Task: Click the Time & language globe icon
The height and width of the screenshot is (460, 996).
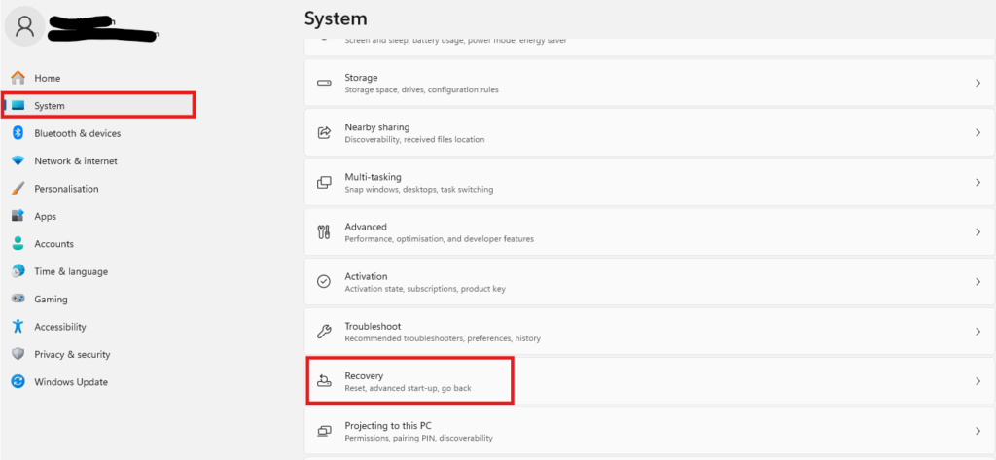Action: 18,271
